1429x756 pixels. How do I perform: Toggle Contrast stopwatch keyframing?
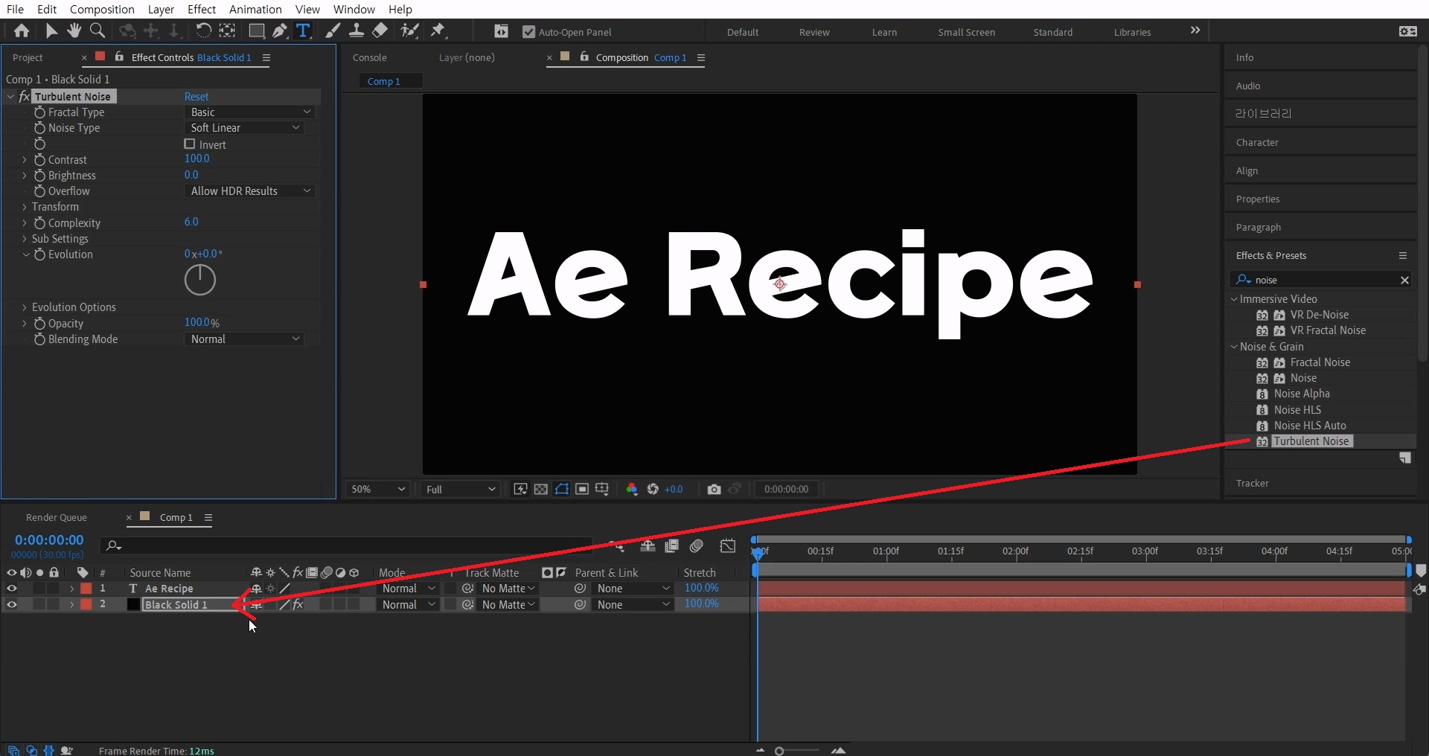point(40,160)
